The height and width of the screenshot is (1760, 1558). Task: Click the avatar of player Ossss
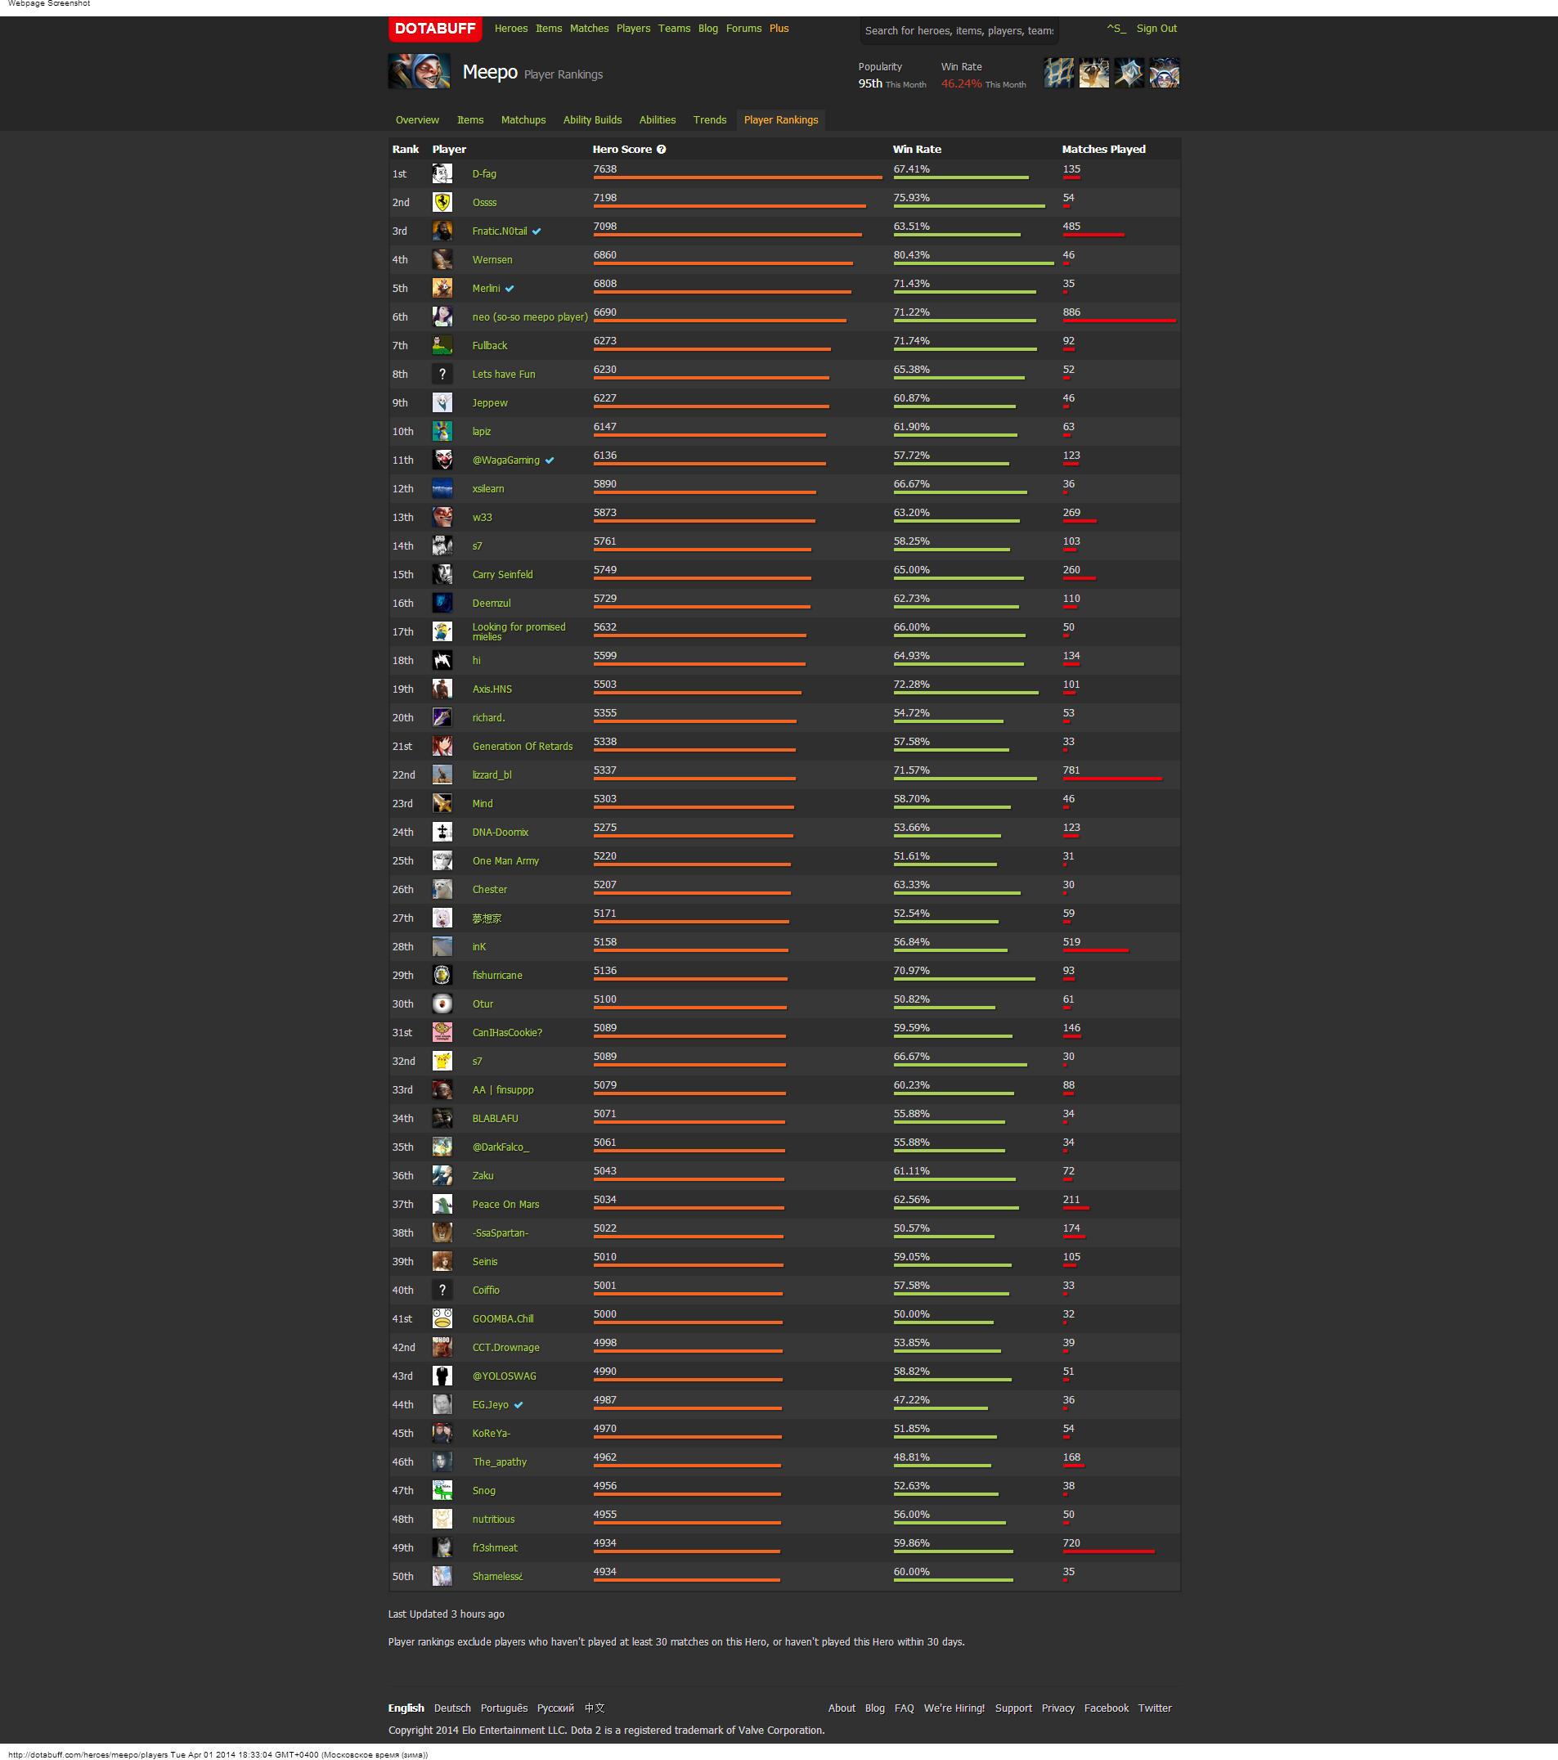442,202
